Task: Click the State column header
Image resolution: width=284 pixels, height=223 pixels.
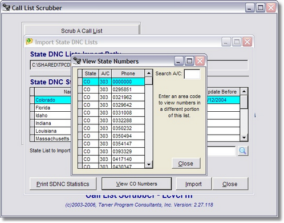Action: click(x=91, y=74)
